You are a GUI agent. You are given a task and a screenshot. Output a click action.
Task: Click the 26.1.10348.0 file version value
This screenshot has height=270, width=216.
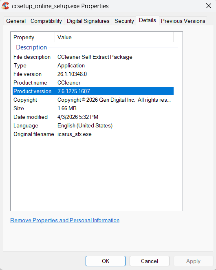coord(72,74)
